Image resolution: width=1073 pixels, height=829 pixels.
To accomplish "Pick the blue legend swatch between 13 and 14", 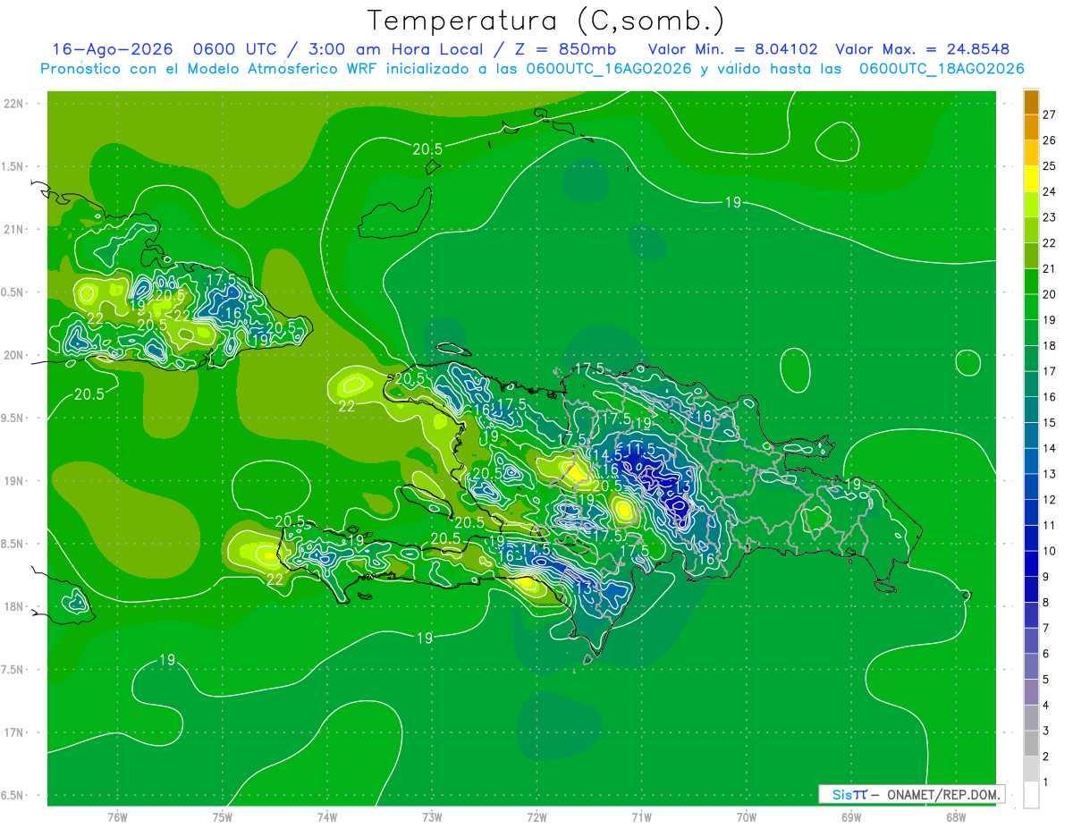I will pos(1031,461).
